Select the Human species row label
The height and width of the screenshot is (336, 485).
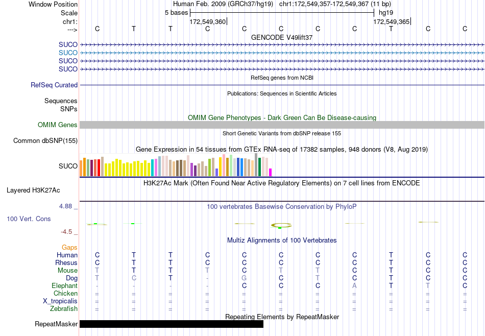[67, 255]
